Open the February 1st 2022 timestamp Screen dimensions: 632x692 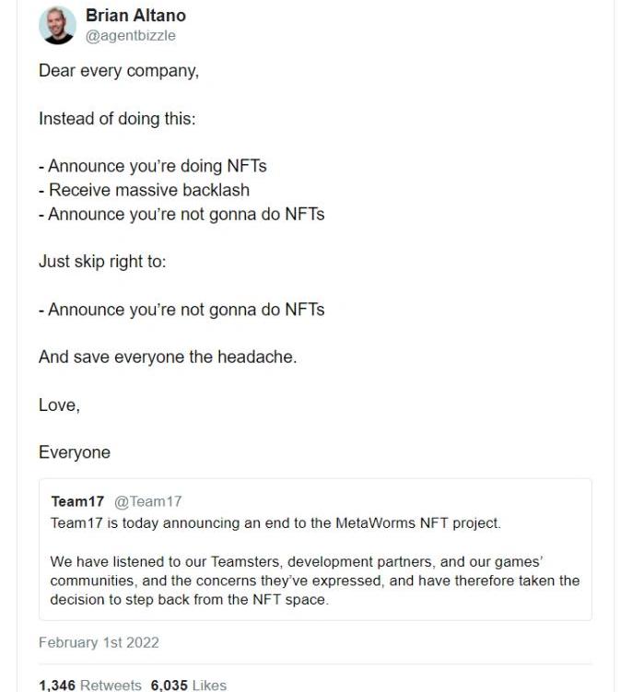pos(99,641)
